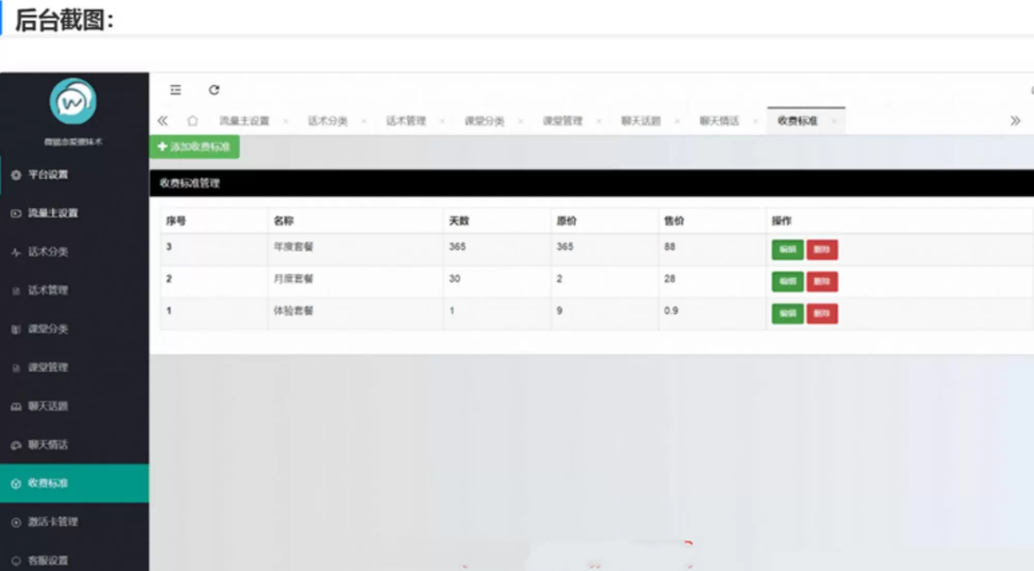Click the sidebar collapse menu icon
The height and width of the screenshot is (571, 1034).
point(175,90)
